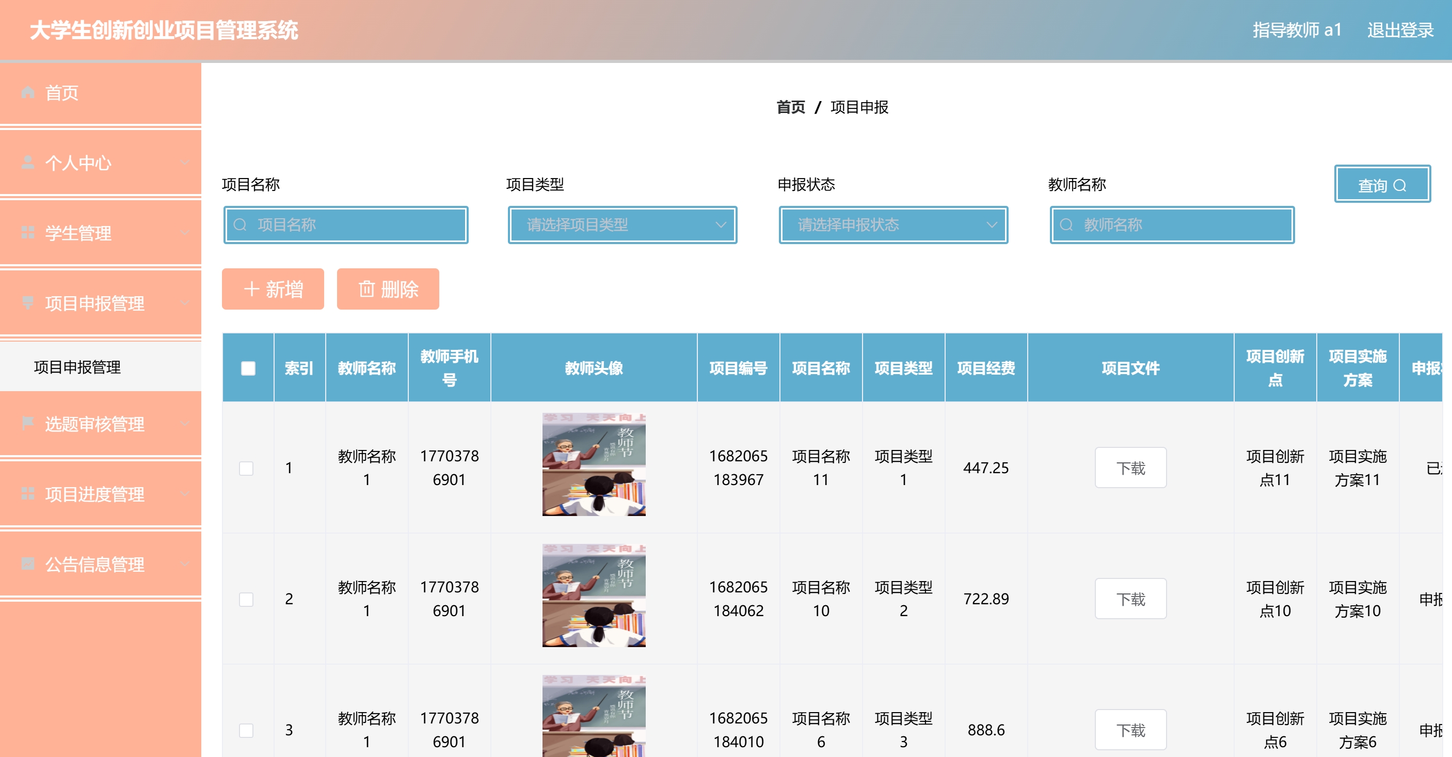This screenshot has height=757, width=1452.
Task: Go to 首页 in the sidebar
Action: pos(100,93)
